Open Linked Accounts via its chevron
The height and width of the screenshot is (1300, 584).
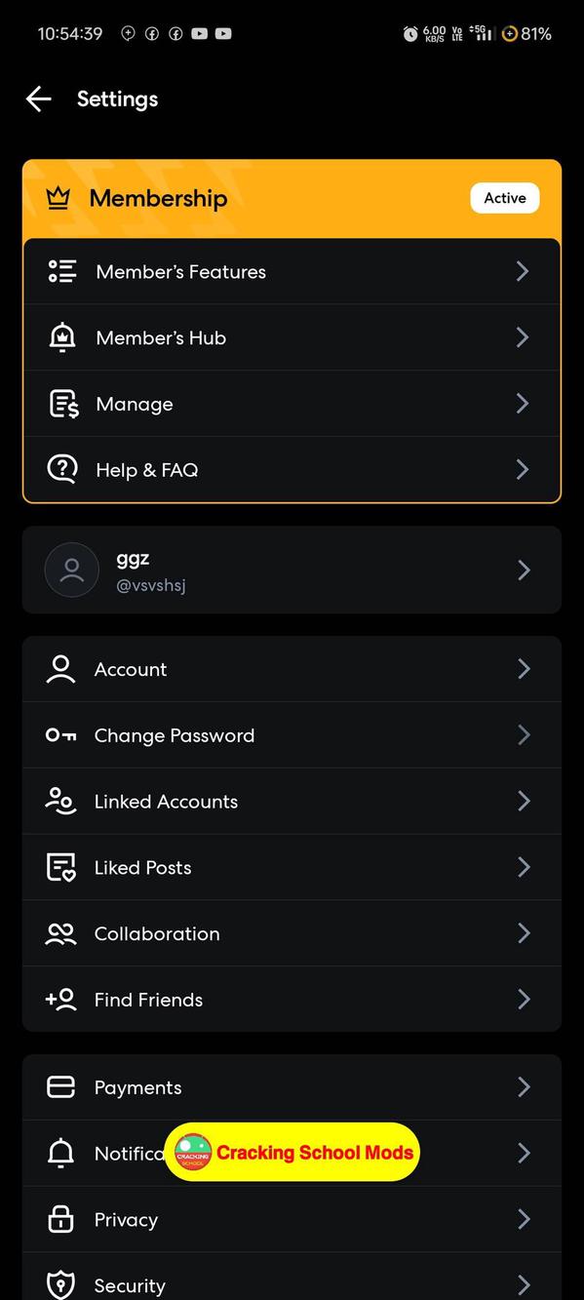[x=524, y=801]
